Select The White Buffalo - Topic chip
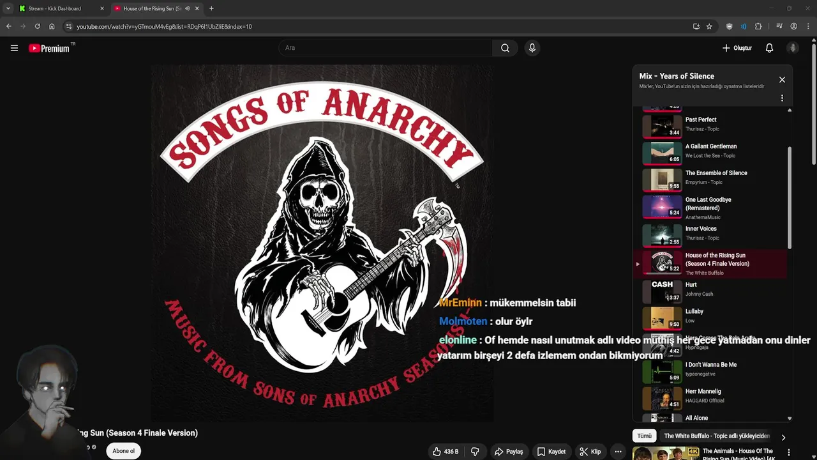Image resolution: width=817 pixels, height=460 pixels. [717, 436]
